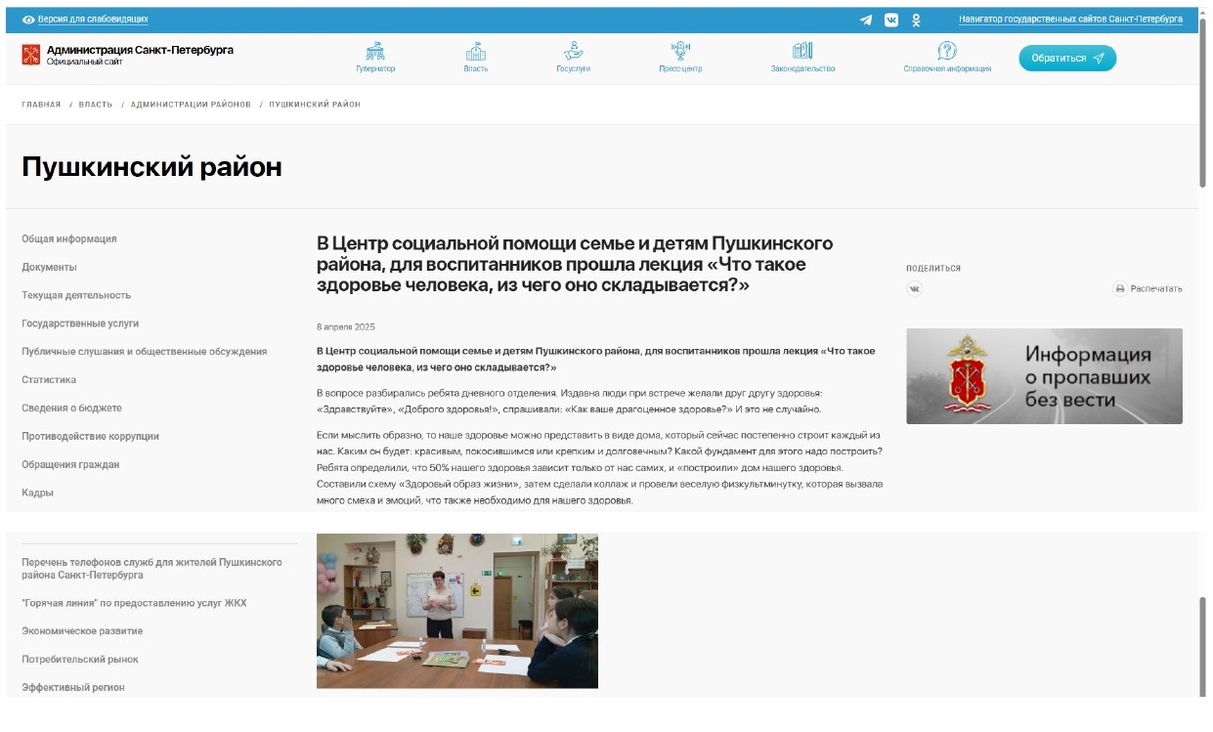Click the Пушкинский район page heading
The width and height of the screenshot is (1213, 732).
click(x=152, y=167)
